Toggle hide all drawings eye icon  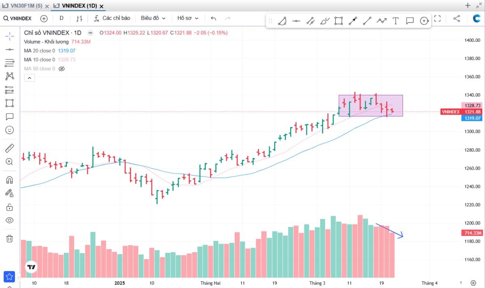[x=10, y=220]
